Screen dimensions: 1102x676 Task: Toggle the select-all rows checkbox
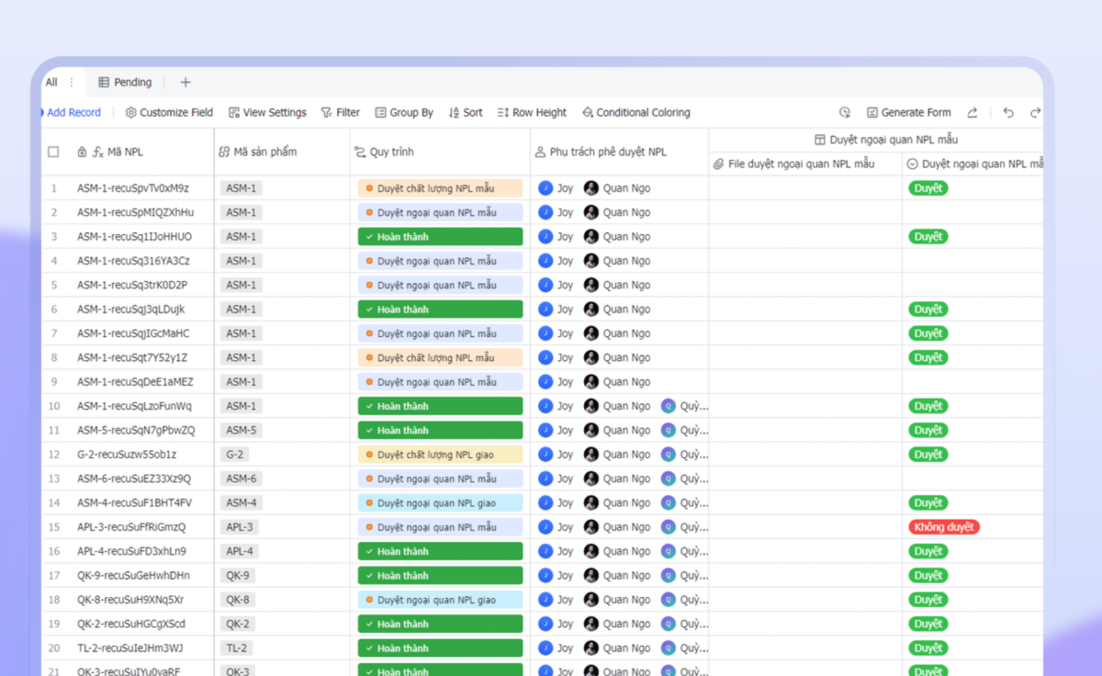[53, 152]
